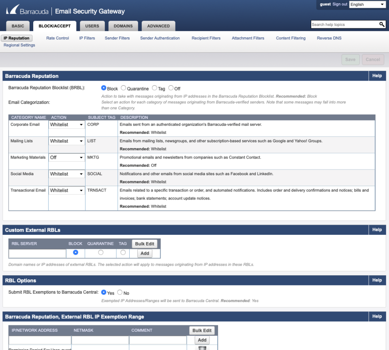The width and height of the screenshot is (389, 350).
Task: Open the Corporate Email action dropdown
Action: tap(66, 125)
